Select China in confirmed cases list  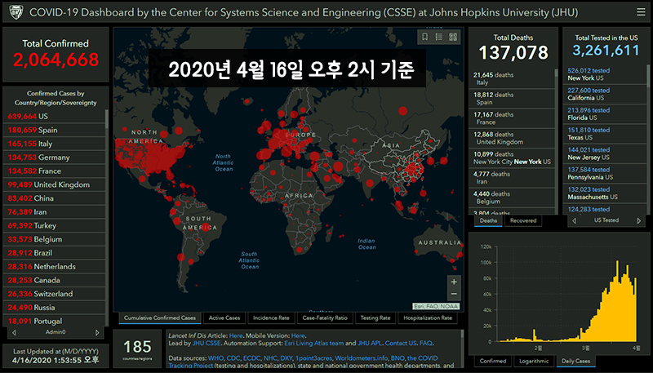[54, 198]
